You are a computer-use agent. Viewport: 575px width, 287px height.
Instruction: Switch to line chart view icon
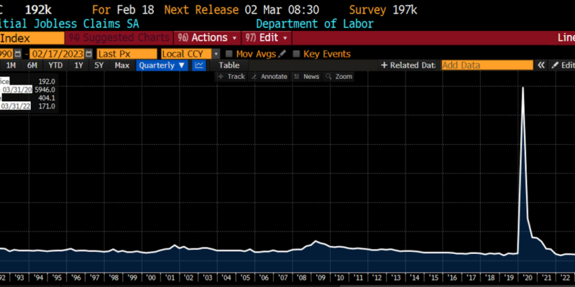pyautogui.click(x=199, y=65)
